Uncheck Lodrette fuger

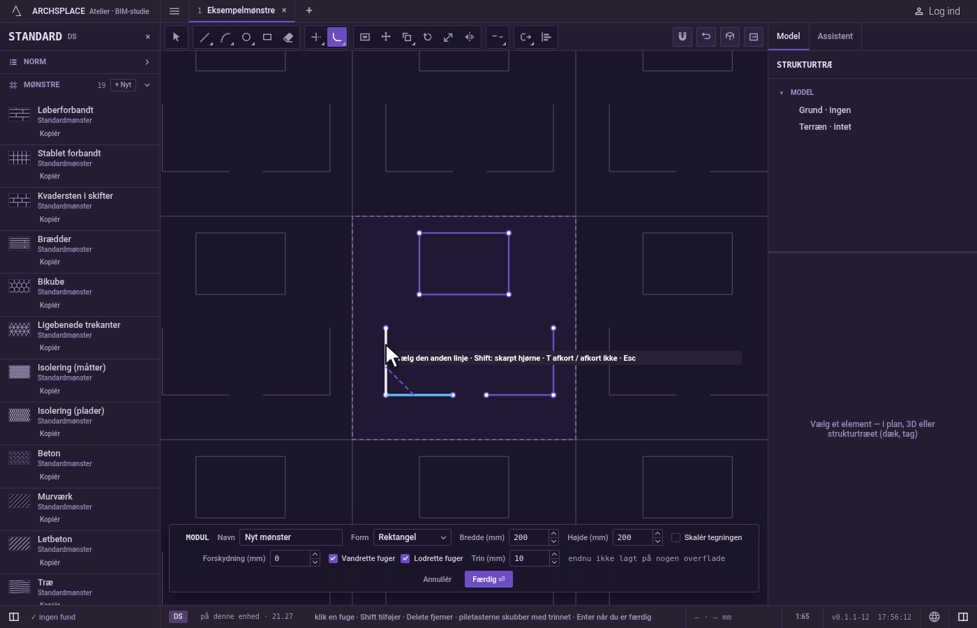coord(405,558)
